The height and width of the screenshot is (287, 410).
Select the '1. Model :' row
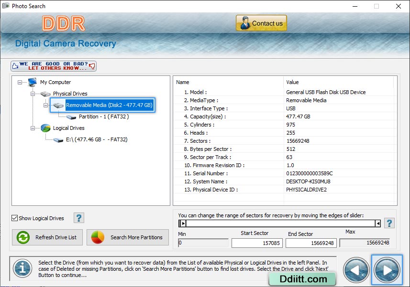(x=284, y=92)
